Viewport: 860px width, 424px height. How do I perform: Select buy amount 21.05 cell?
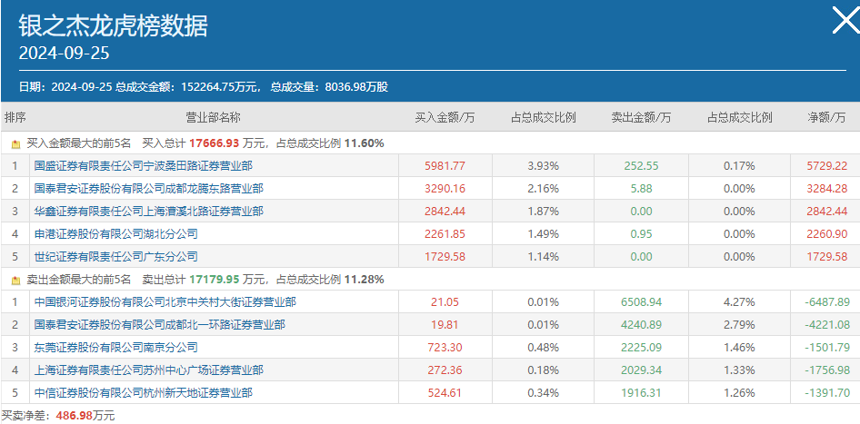coord(445,301)
